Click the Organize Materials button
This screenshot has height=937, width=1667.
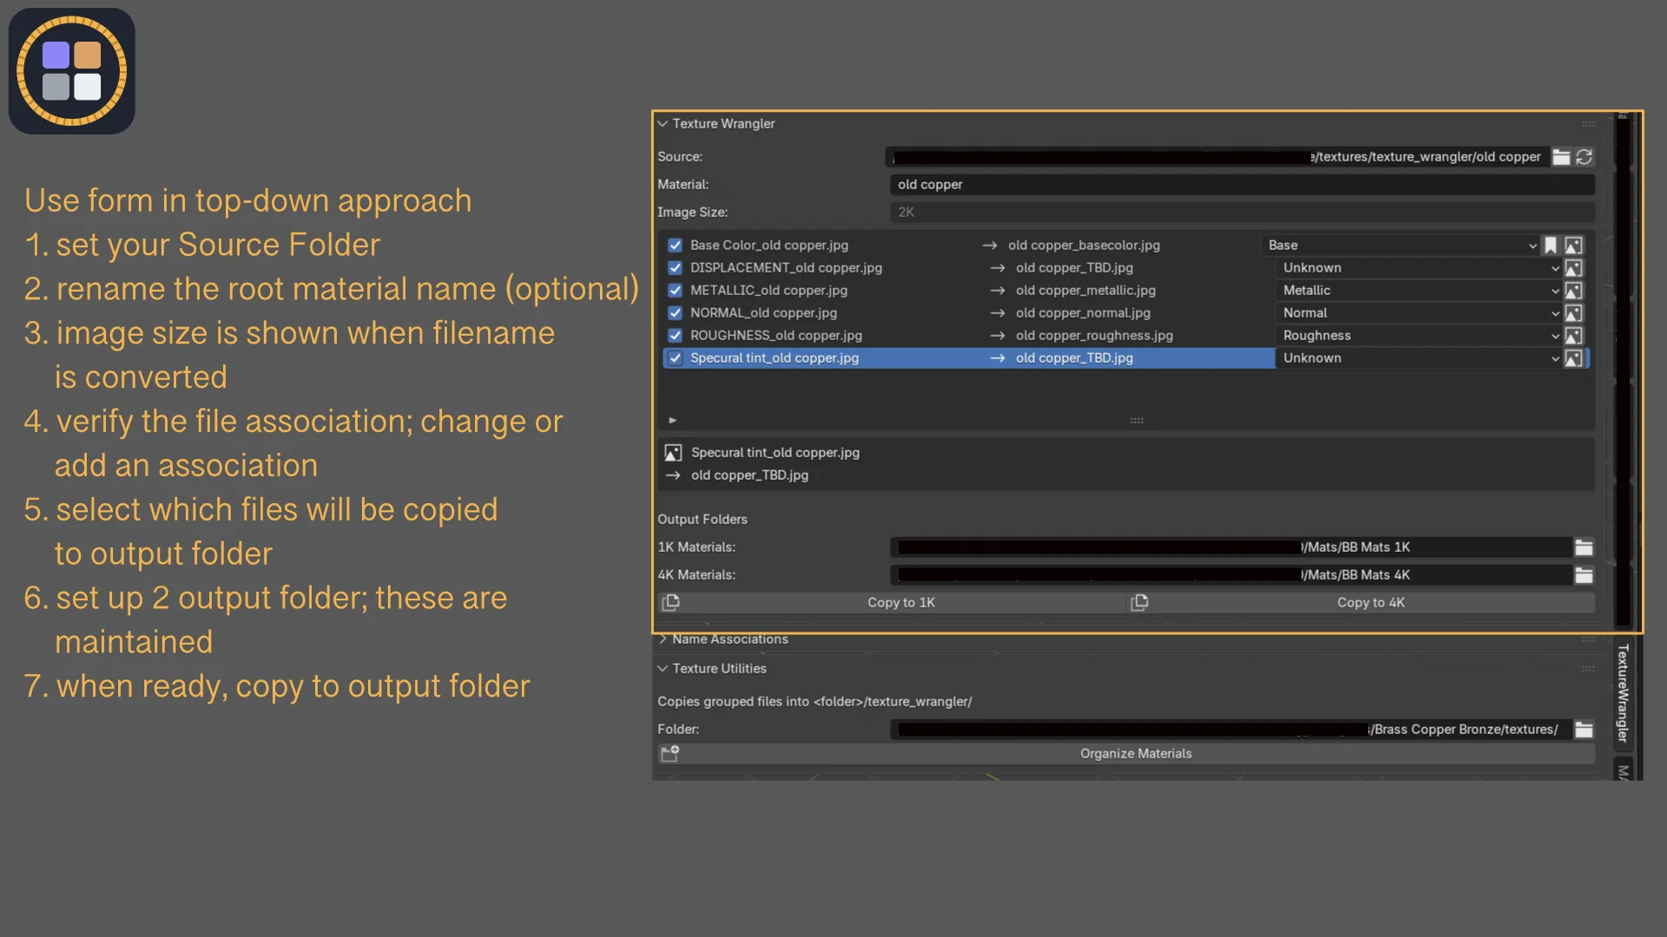coord(1127,754)
